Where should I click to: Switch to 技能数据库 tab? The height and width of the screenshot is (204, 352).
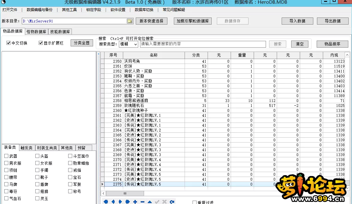(60, 32)
